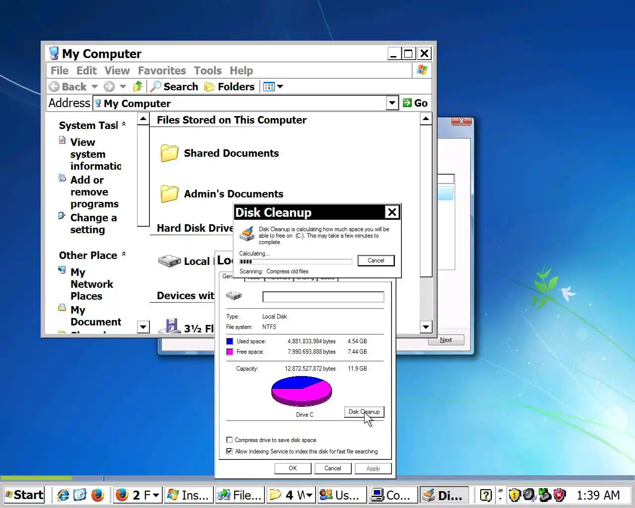Select the Local Disk drive icon
The width and height of the screenshot is (635, 508).
[x=169, y=261]
